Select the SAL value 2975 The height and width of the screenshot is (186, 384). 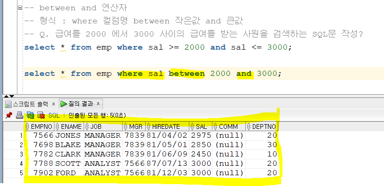pyautogui.click(x=201, y=135)
